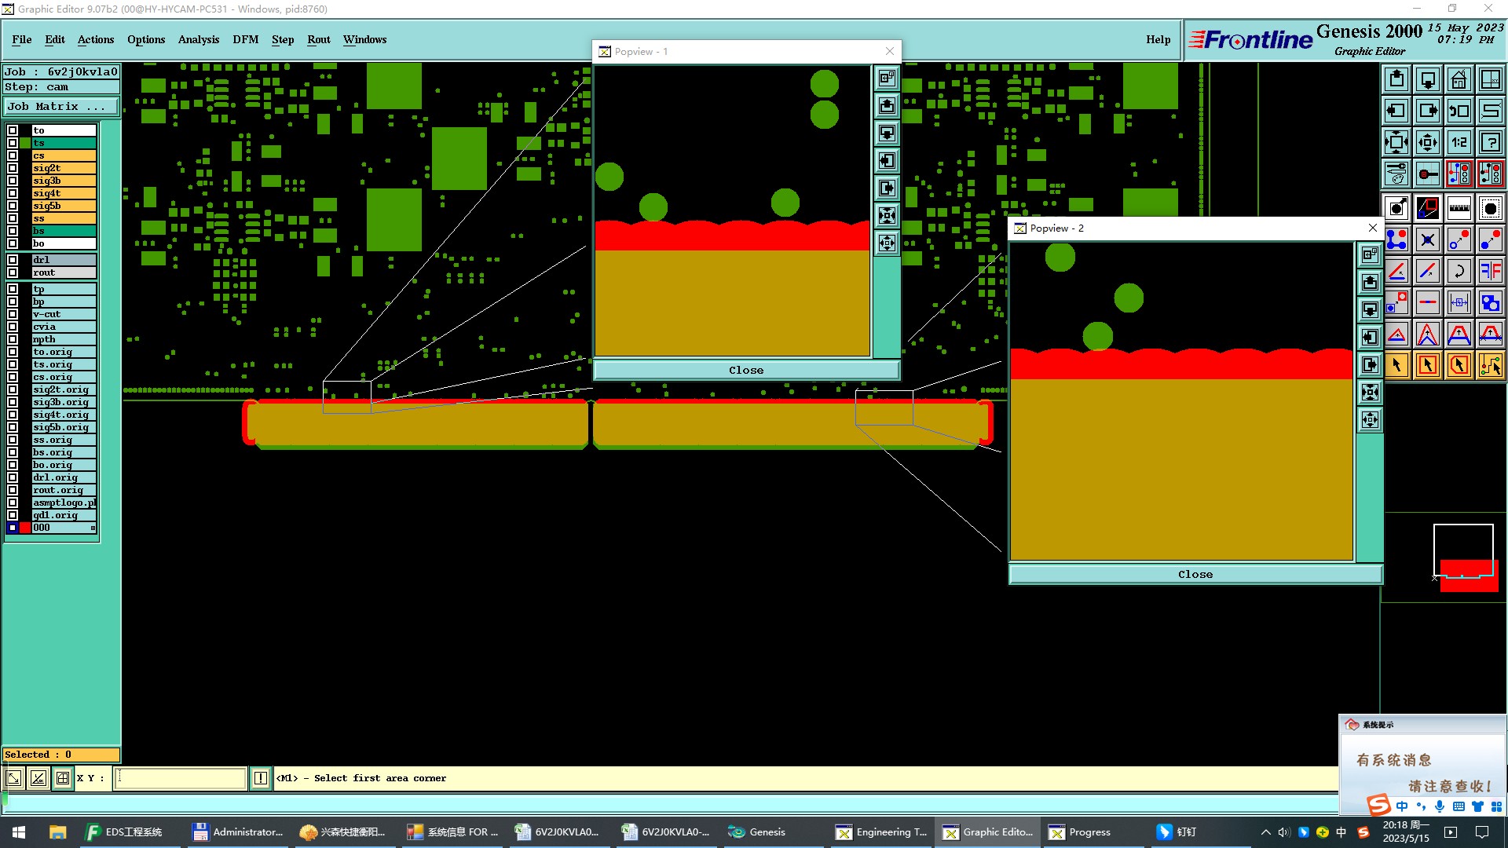Viewport: 1508px width, 848px height.
Task: Select the net selection pointer tool
Action: coord(1490,365)
